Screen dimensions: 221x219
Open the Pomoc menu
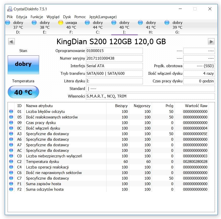[x=80, y=17]
